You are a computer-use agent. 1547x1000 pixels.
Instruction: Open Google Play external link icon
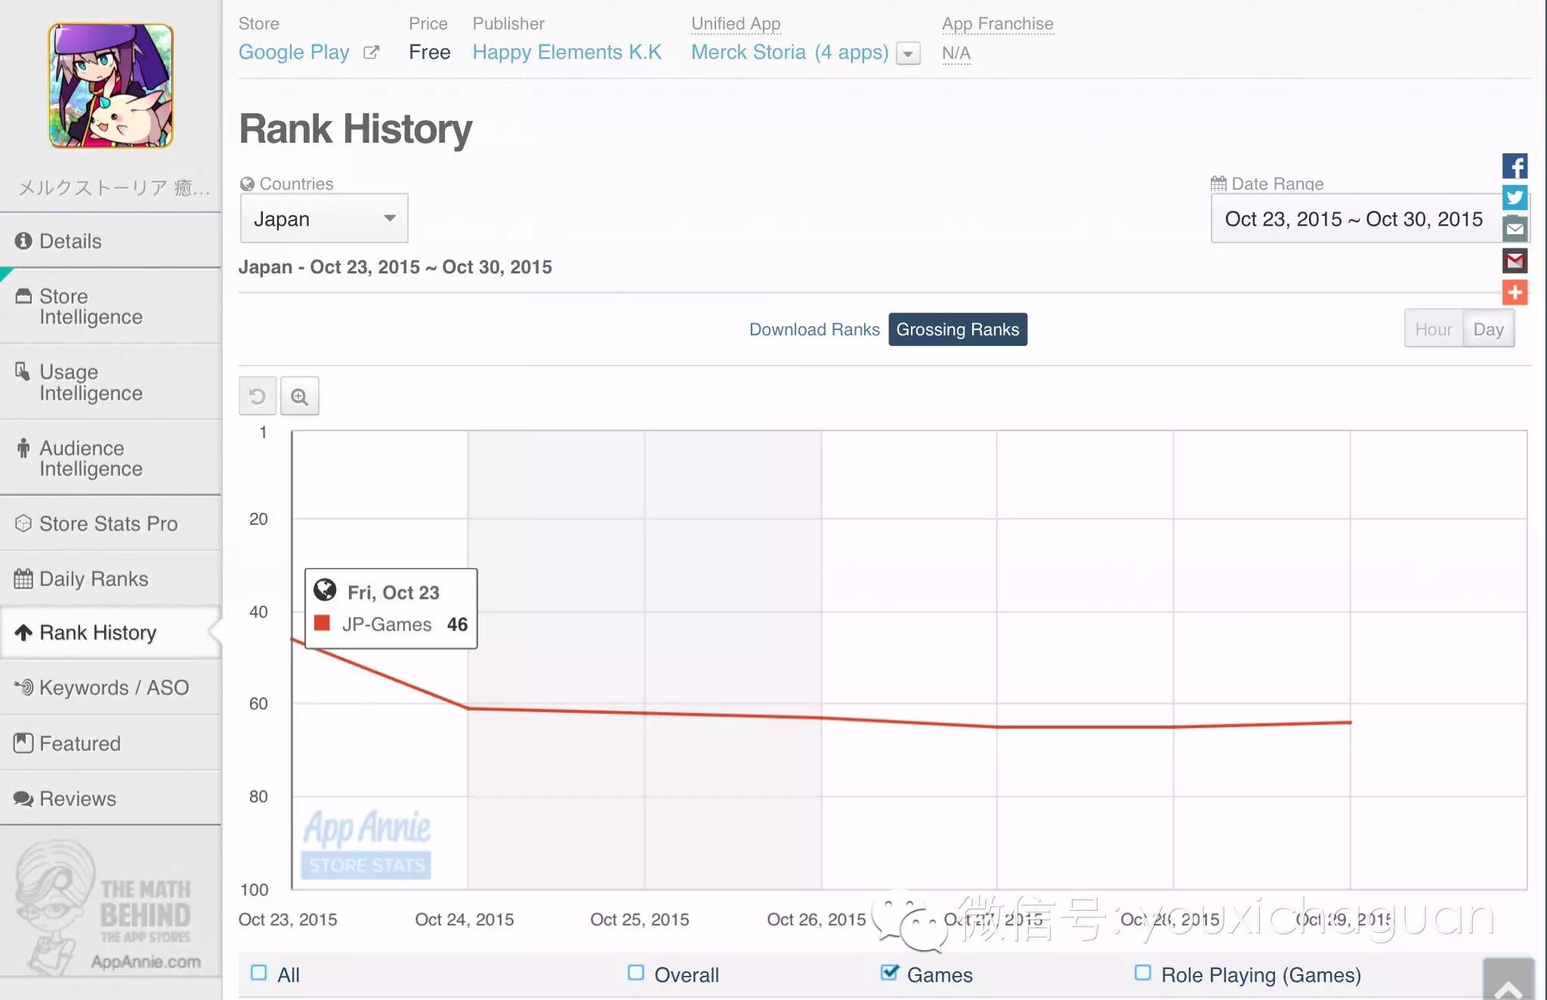[x=371, y=53]
